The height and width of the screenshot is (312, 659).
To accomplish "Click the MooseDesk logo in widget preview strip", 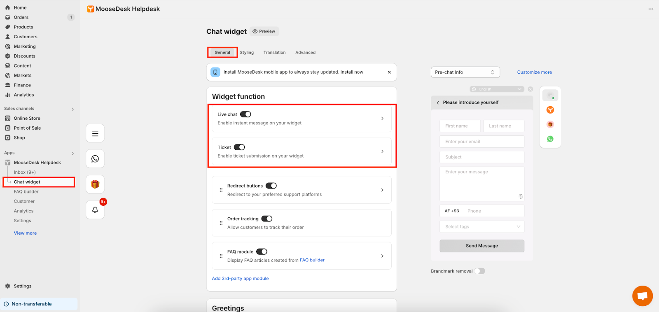I will [x=550, y=110].
